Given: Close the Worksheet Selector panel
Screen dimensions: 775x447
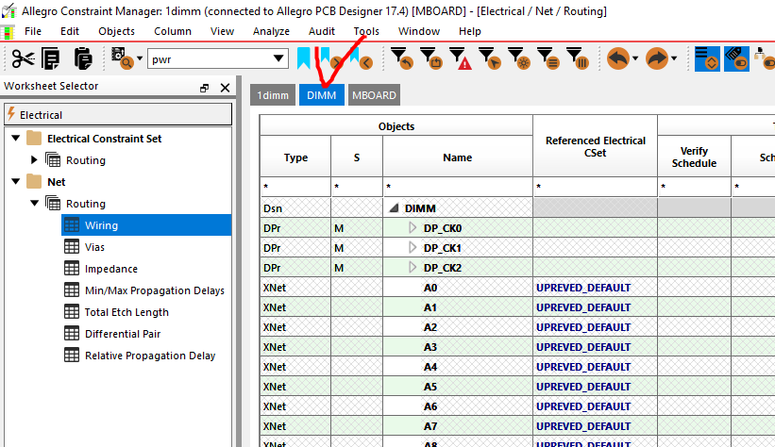Looking at the screenshot, I should click(x=225, y=88).
